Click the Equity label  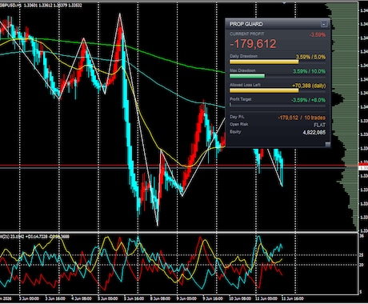click(x=235, y=132)
